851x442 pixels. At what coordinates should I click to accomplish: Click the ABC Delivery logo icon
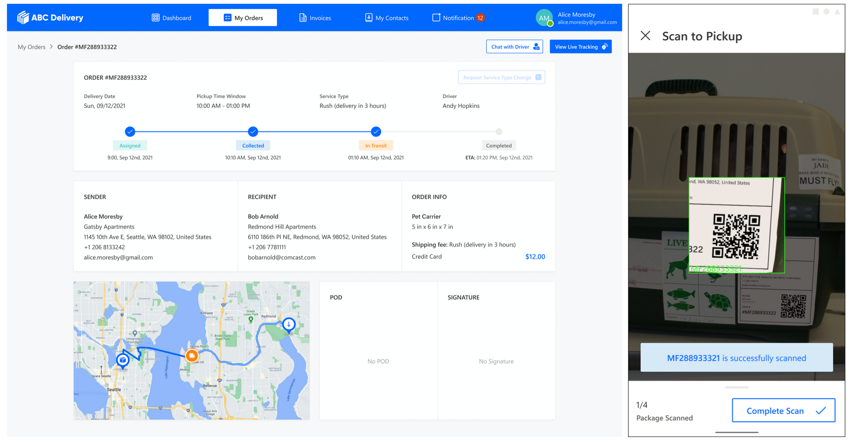[x=23, y=17]
